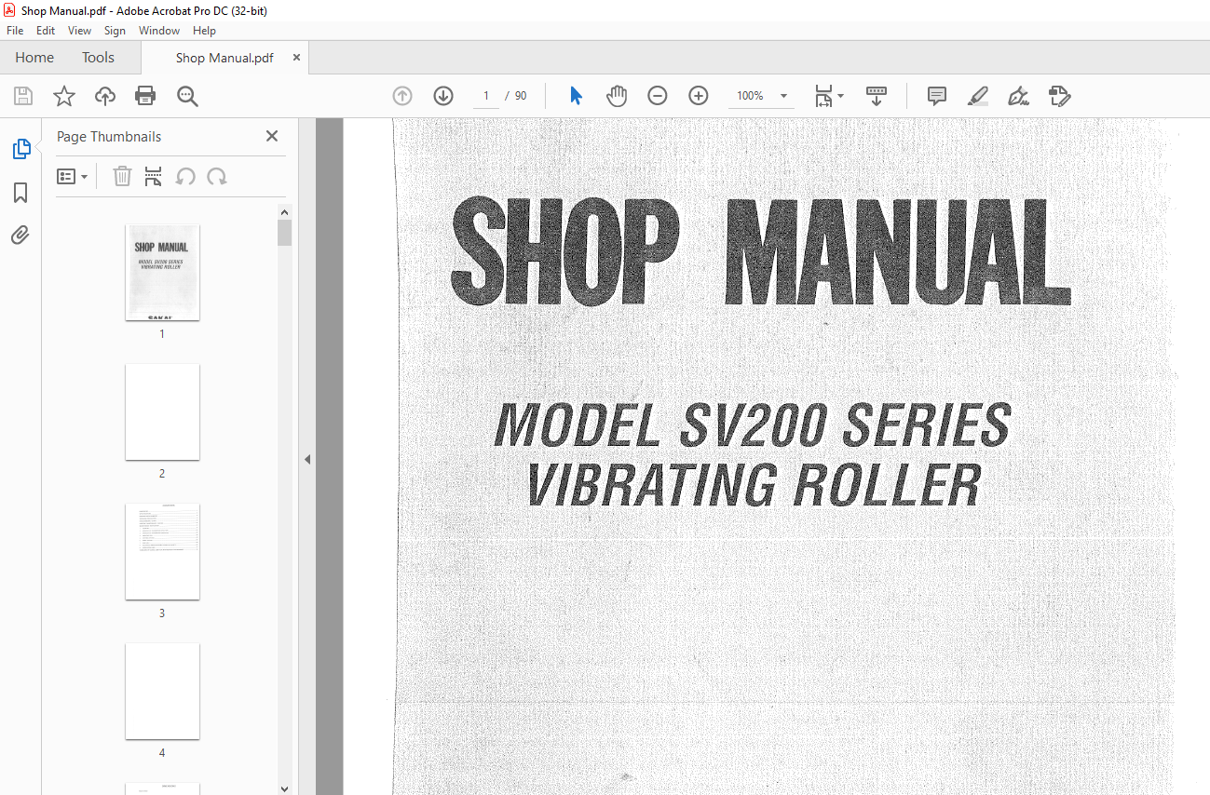Screen dimensions: 1210x795
Task: Zoom out with minus icon
Action: point(658,96)
